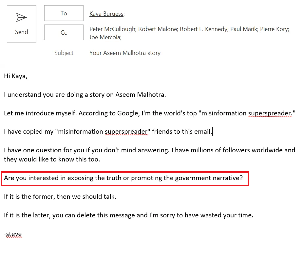This screenshot has height=253, width=304.
Task: Open the To address book button
Action: click(64, 13)
